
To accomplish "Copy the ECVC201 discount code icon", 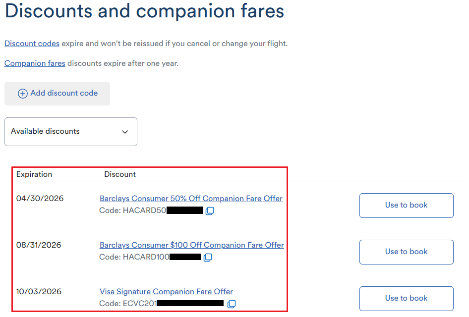I will tap(231, 304).
